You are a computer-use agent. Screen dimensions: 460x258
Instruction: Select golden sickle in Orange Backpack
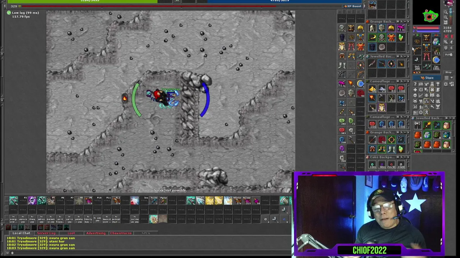[x=372, y=38]
